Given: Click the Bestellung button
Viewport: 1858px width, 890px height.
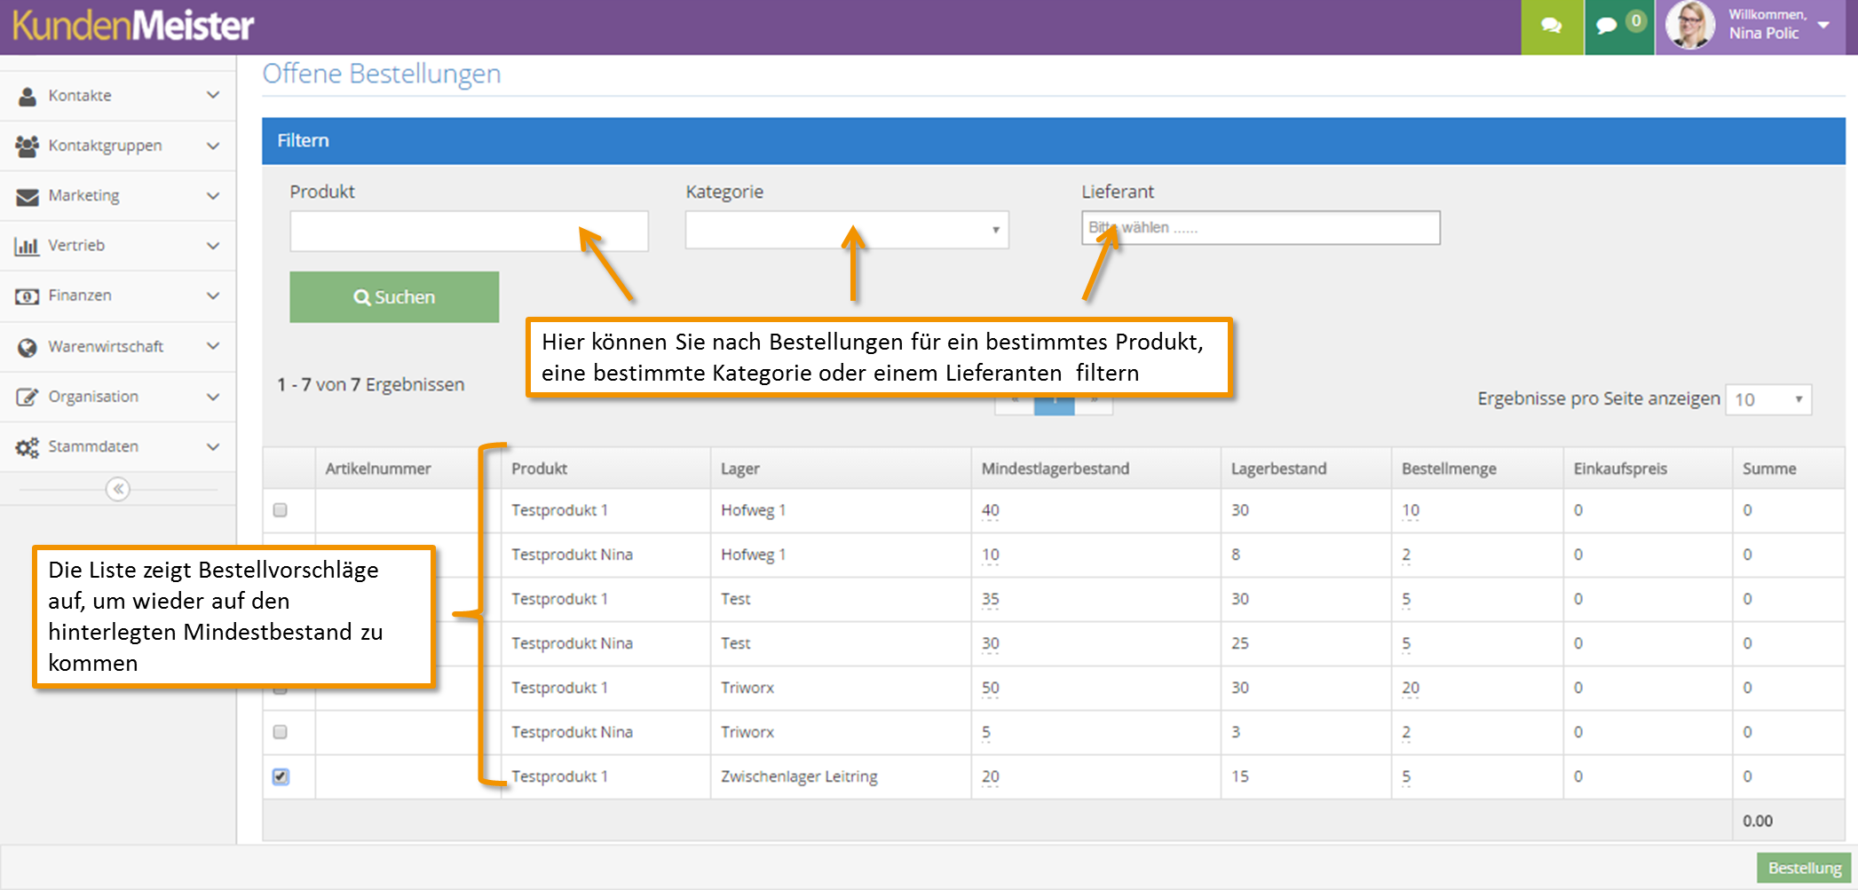Looking at the screenshot, I should coord(1804,868).
